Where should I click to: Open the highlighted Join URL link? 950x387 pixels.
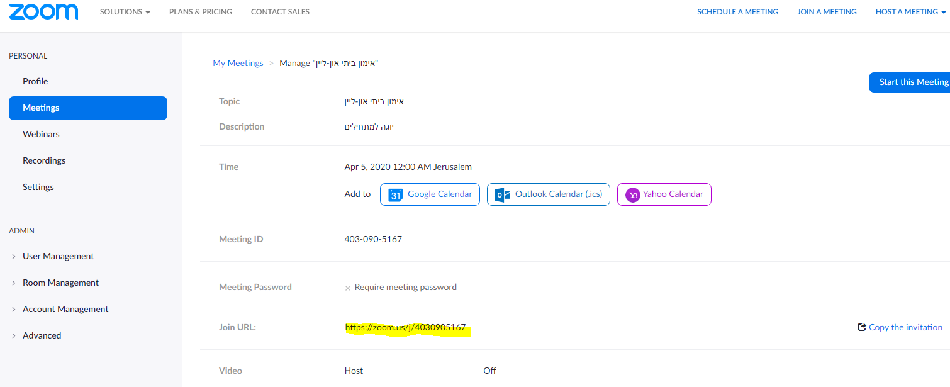pyautogui.click(x=405, y=327)
